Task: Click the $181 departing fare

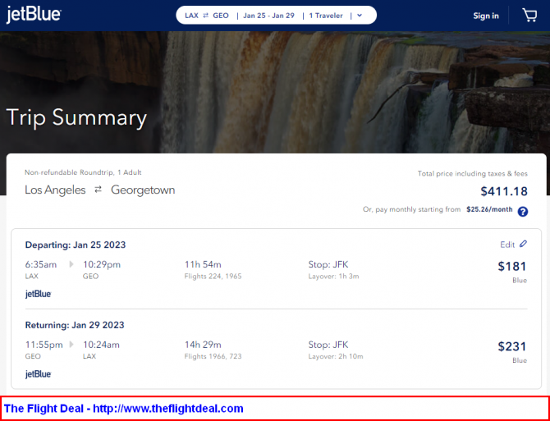Action: (x=512, y=267)
